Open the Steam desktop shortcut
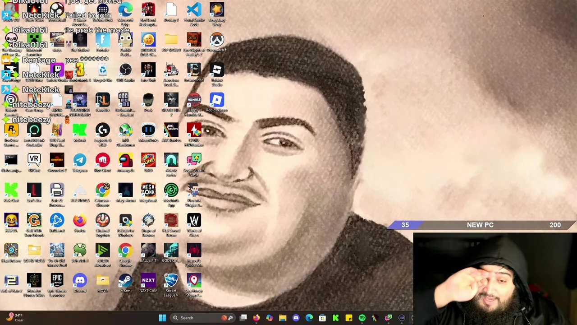 [125, 283]
